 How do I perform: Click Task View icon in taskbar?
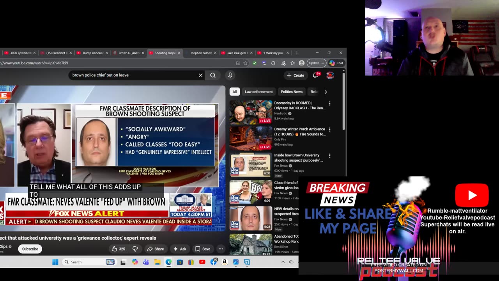[123, 262]
